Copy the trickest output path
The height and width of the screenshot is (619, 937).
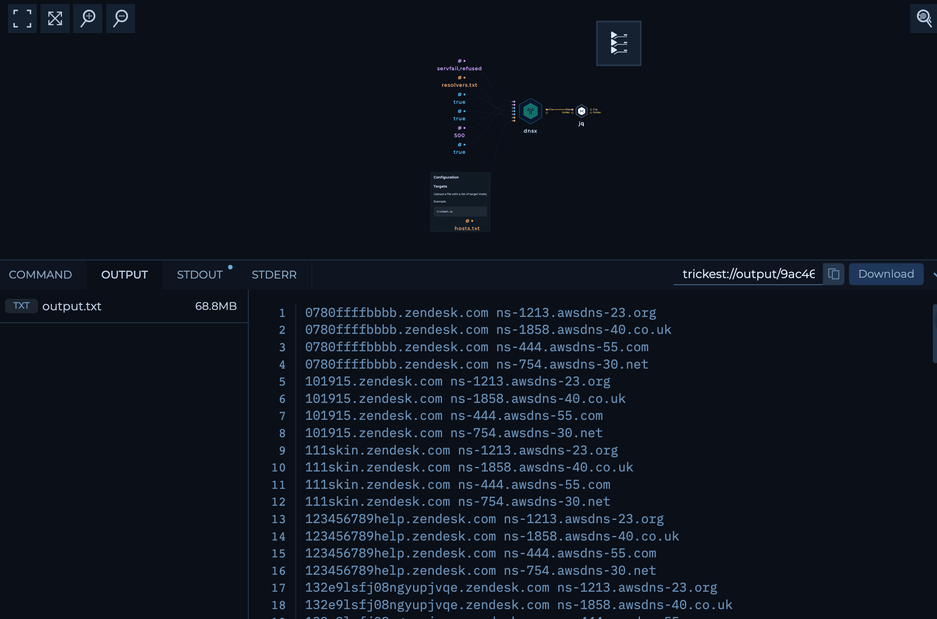pos(834,274)
